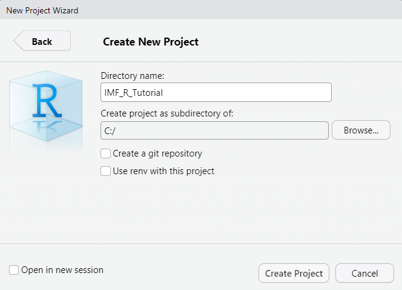This screenshot has height=290, width=402.
Task: Focus the Directory name text field
Action: coord(216,92)
